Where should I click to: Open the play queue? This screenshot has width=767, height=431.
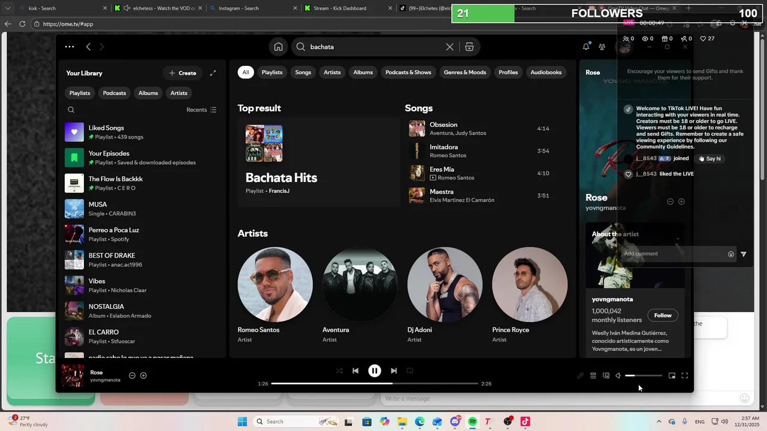(x=593, y=375)
